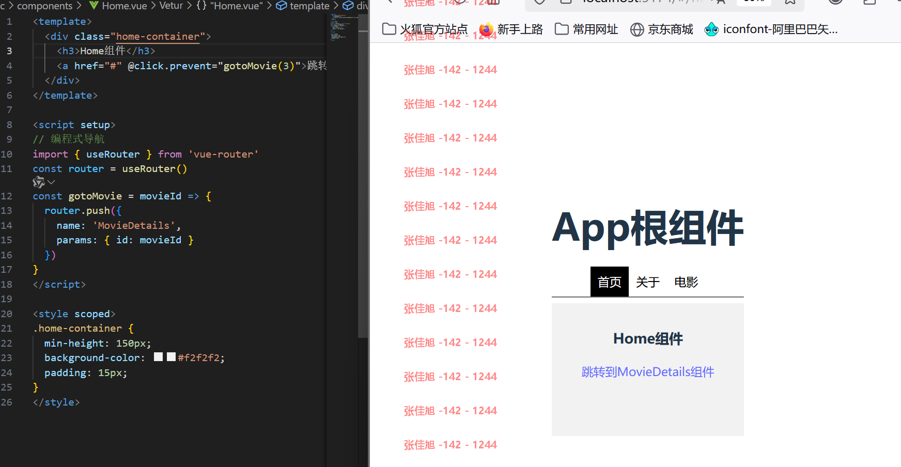Click the closing </template> tag
This screenshot has height=467, width=901.
pos(65,96)
